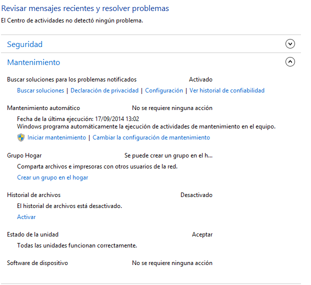The height and width of the screenshot is (285, 311).
Task: Click the Desactivado status value
Action: (196, 195)
